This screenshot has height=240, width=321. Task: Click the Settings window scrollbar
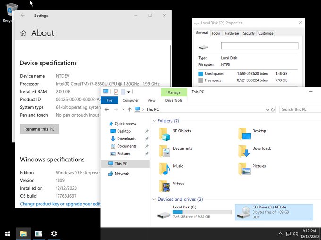(x=171, y=67)
